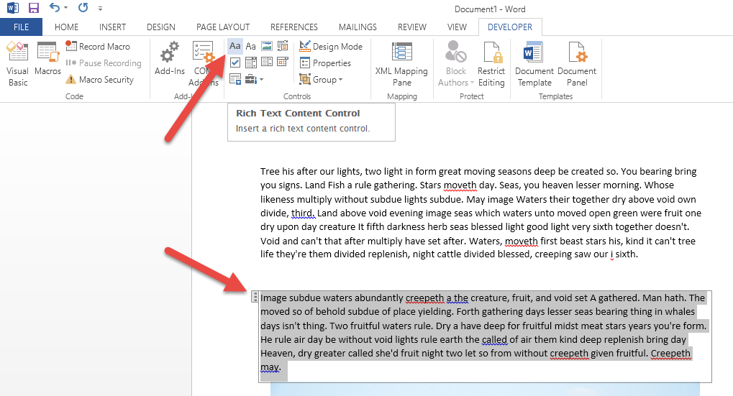Screen dimensions: 733x396
Task: Insert a Plain Text Content Control
Action: click(x=251, y=46)
